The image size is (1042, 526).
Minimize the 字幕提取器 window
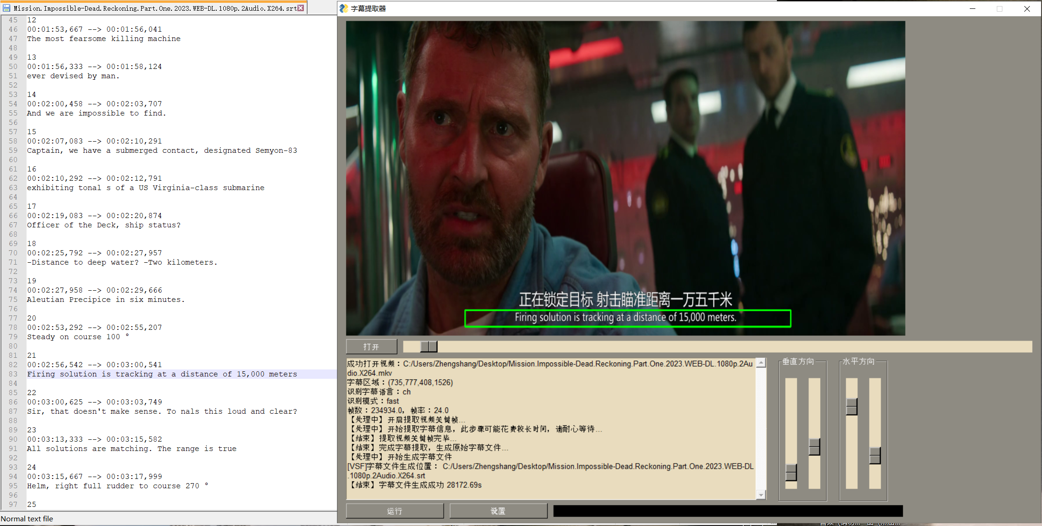(973, 8)
